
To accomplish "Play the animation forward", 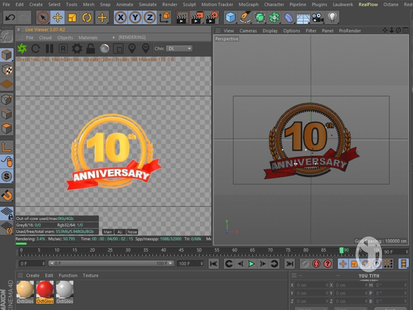I will (251, 264).
